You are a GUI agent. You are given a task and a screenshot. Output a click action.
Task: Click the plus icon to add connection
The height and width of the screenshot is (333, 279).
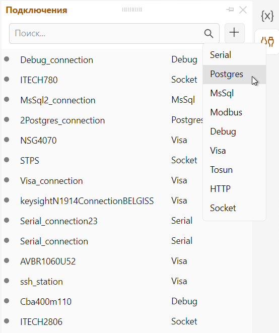click(234, 33)
